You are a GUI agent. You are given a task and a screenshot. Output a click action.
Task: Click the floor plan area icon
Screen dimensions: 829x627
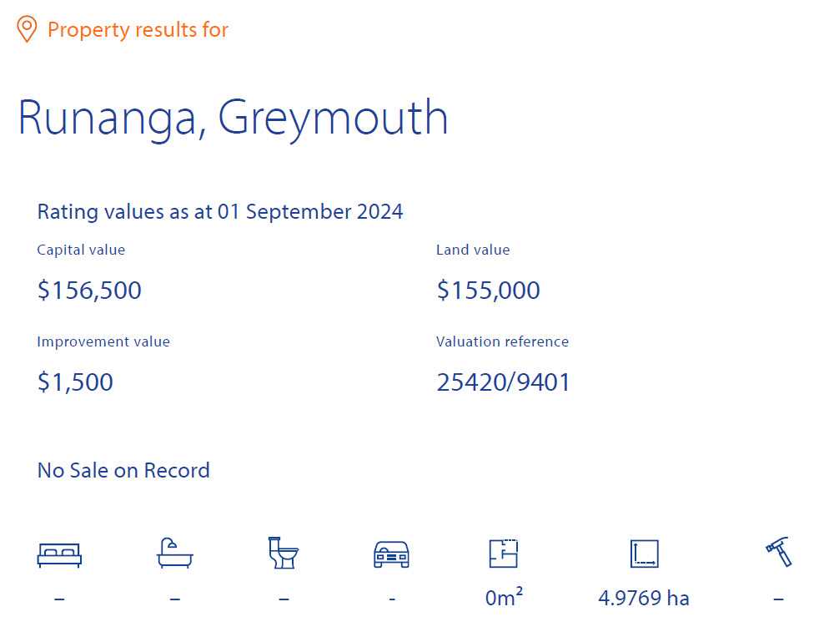click(503, 554)
